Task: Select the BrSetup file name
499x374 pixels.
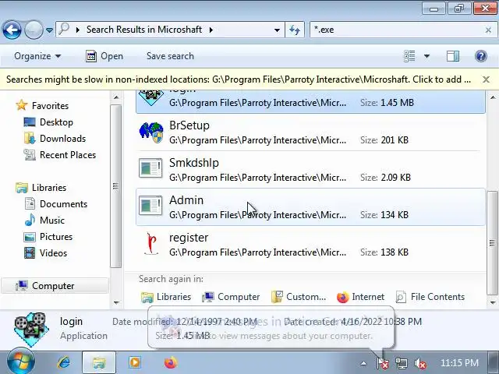Action: 189,125
